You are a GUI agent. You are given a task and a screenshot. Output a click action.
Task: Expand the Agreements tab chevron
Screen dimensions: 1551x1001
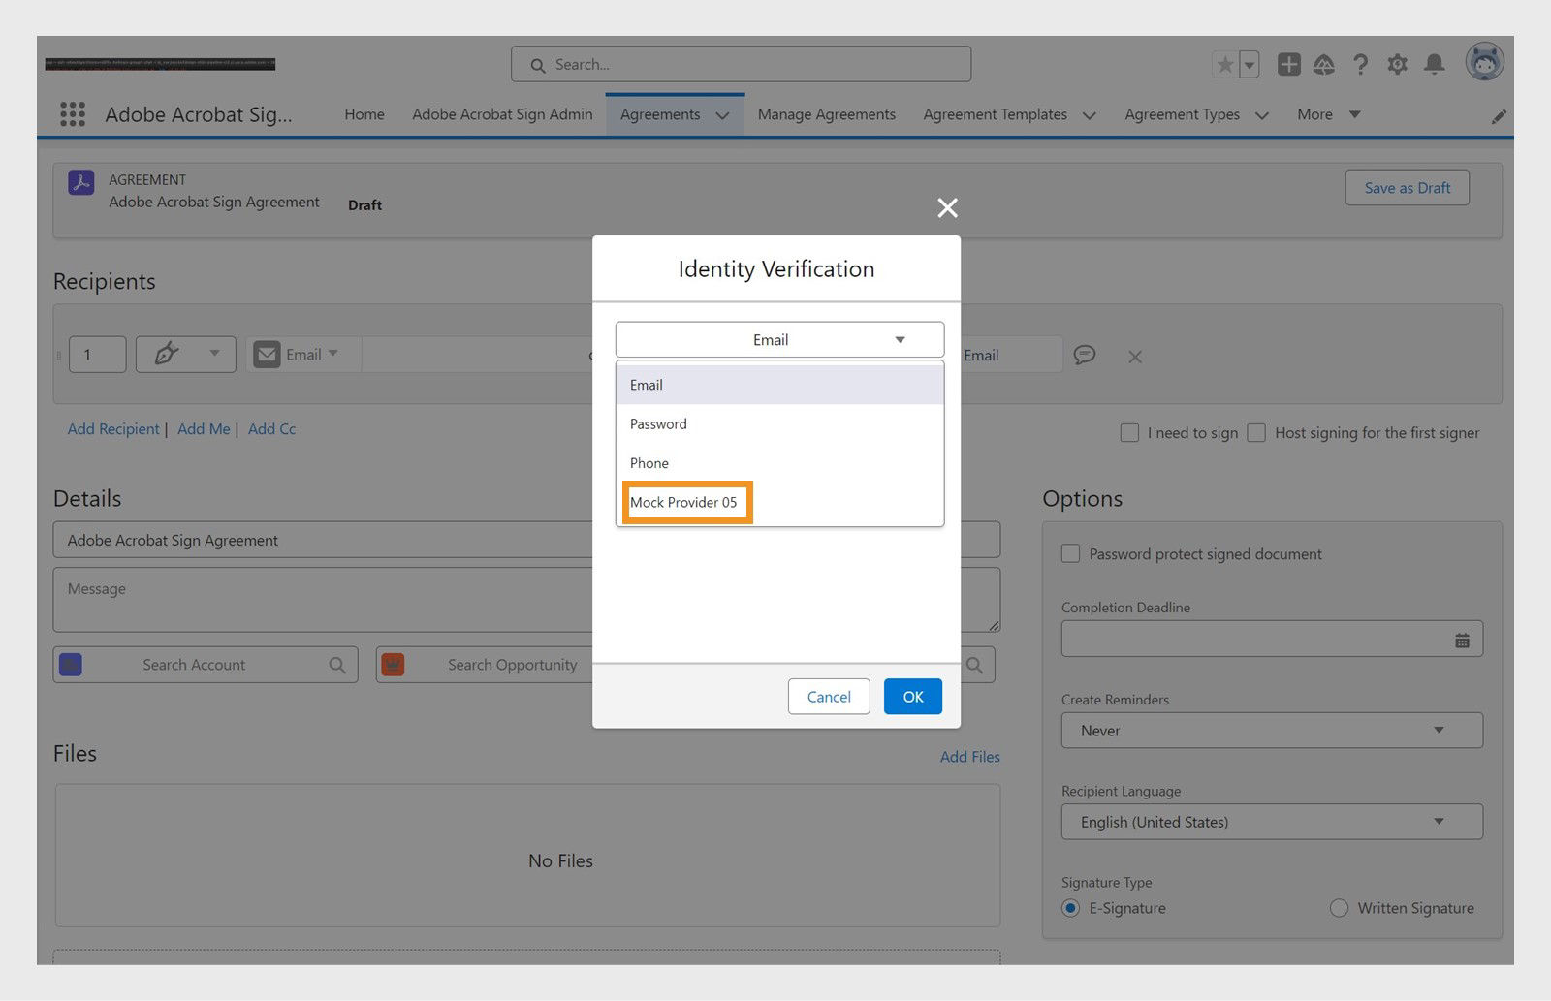(x=723, y=115)
